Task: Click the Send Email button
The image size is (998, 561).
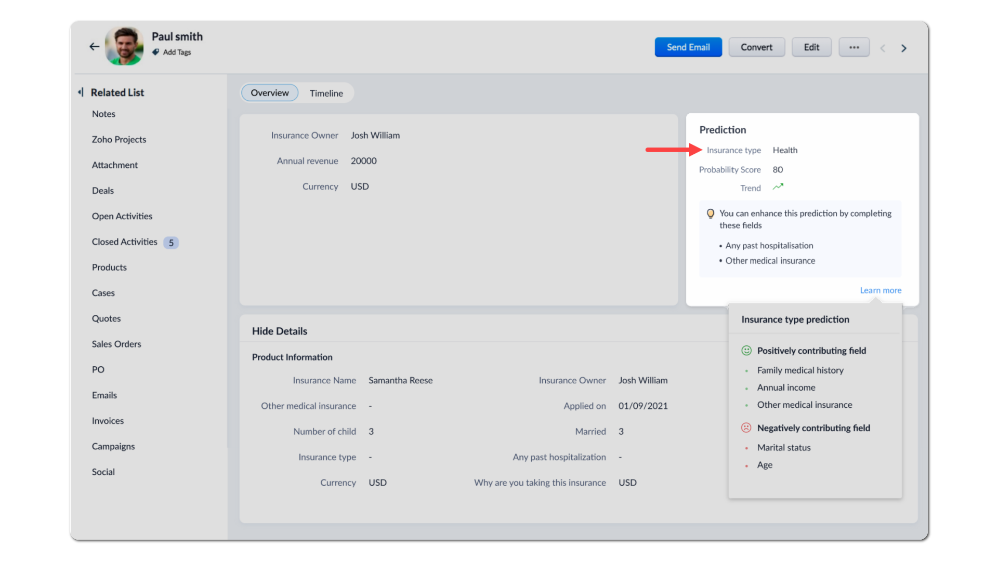Action: pyautogui.click(x=688, y=47)
